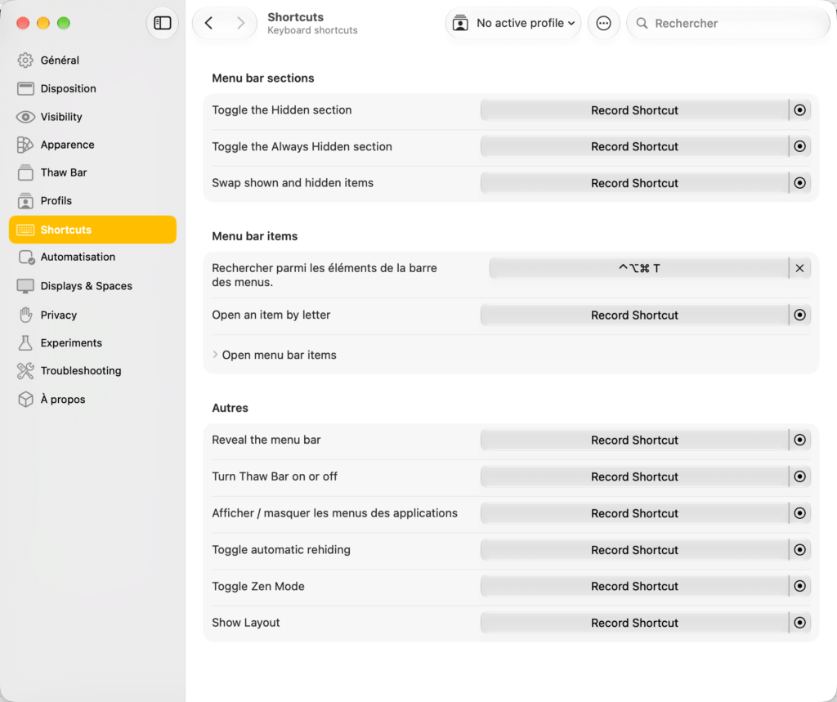Select Thaw Bar in the sidebar

(x=92, y=172)
